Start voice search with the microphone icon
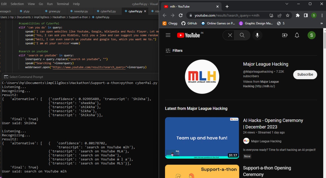This screenshot has width=326, height=178. (x=257, y=35)
